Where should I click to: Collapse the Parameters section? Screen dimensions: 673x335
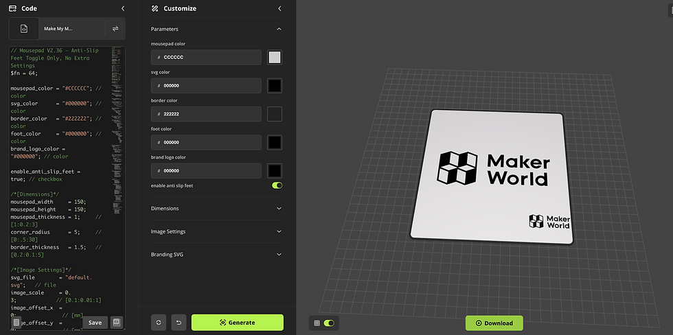pyautogui.click(x=279, y=29)
